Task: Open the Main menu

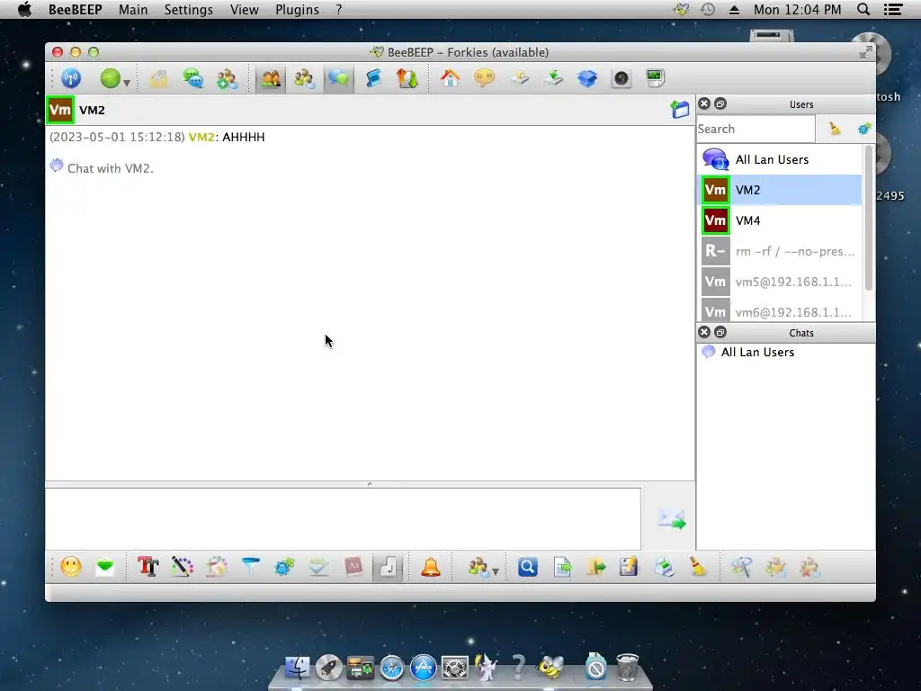Action: click(133, 9)
